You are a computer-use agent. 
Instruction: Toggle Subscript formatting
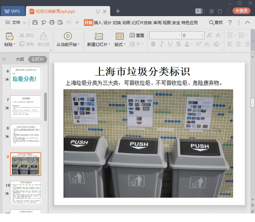pyautogui.click(x=207, y=44)
